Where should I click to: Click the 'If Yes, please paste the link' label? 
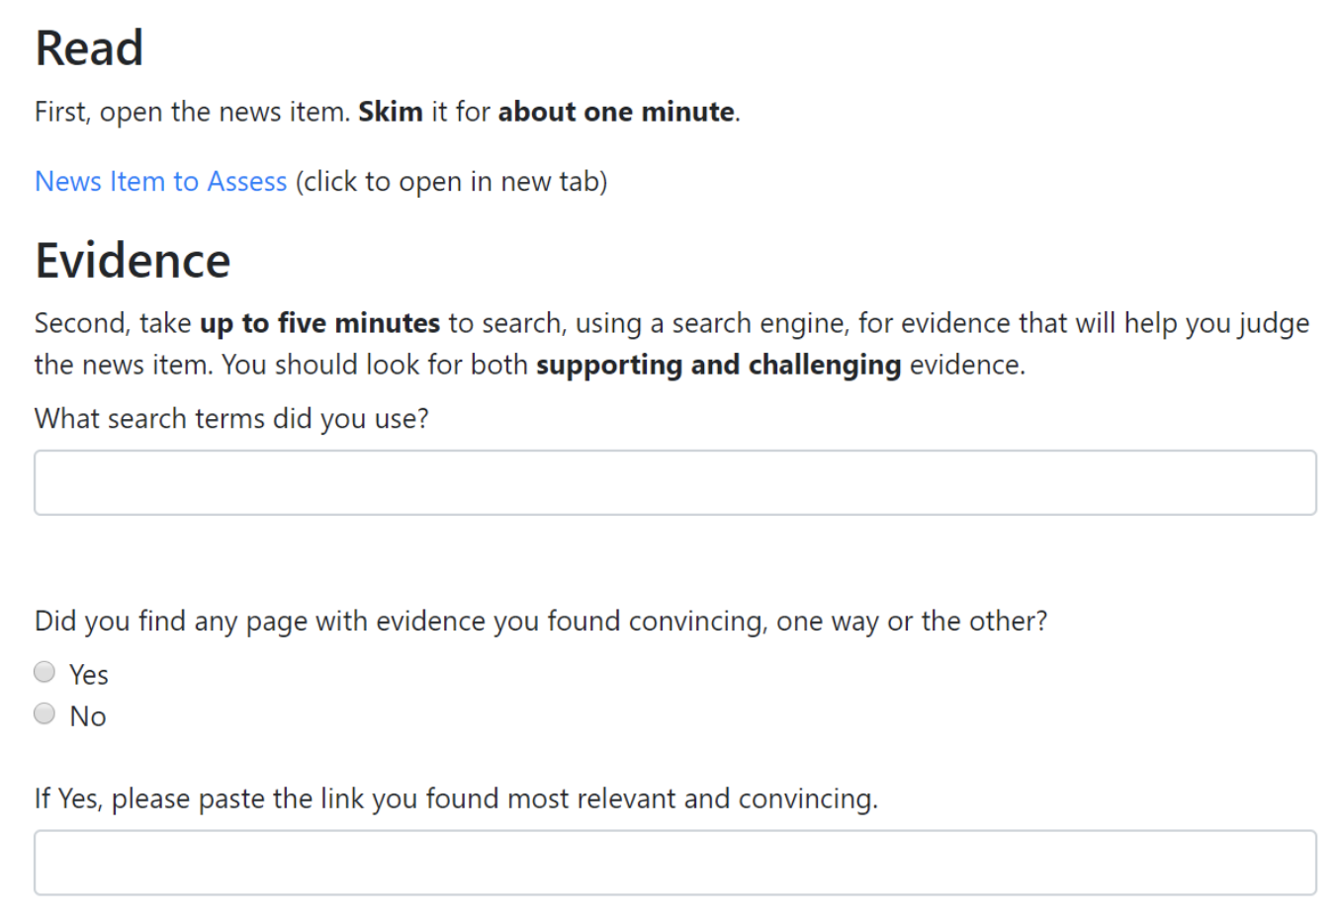[x=456, y=798]
